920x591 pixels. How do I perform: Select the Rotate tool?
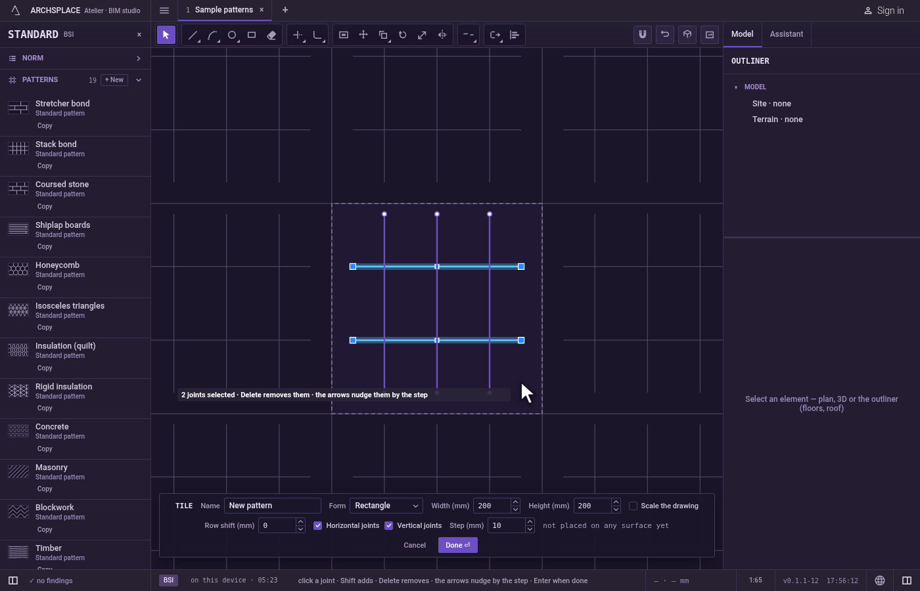[x=403, y=35]
